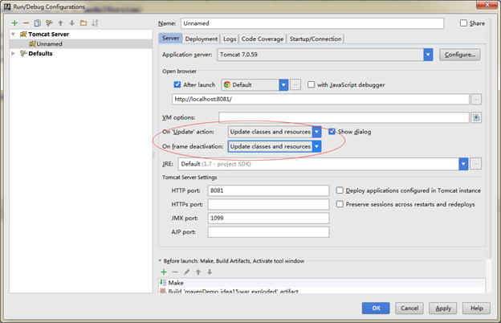Sort configurations alphabetically
Screen dimensions: 501x323
pos(95,23)
